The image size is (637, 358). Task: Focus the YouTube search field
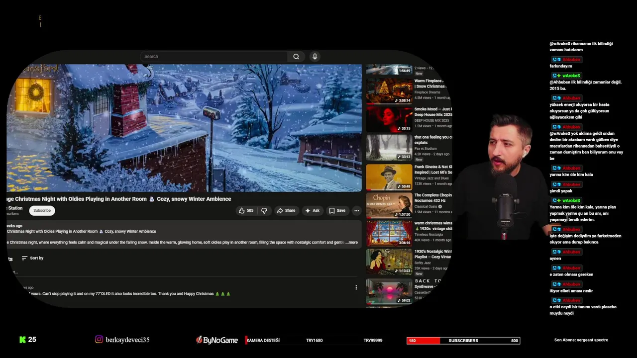coord(214,57)
